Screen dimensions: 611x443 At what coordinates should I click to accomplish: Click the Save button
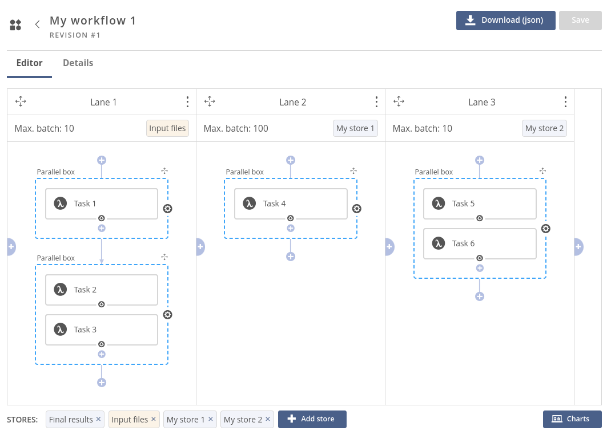point(580,20)
